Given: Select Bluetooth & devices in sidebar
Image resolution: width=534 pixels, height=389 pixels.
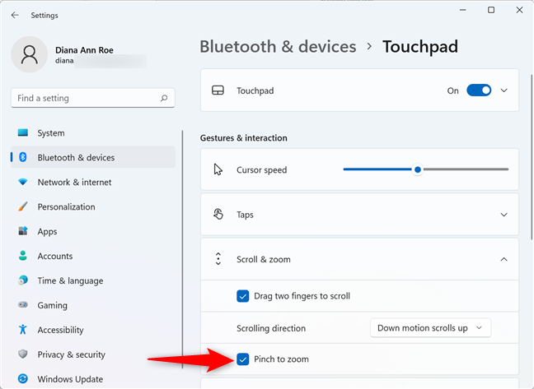Looking at the screenshot, I should (93, 157).
